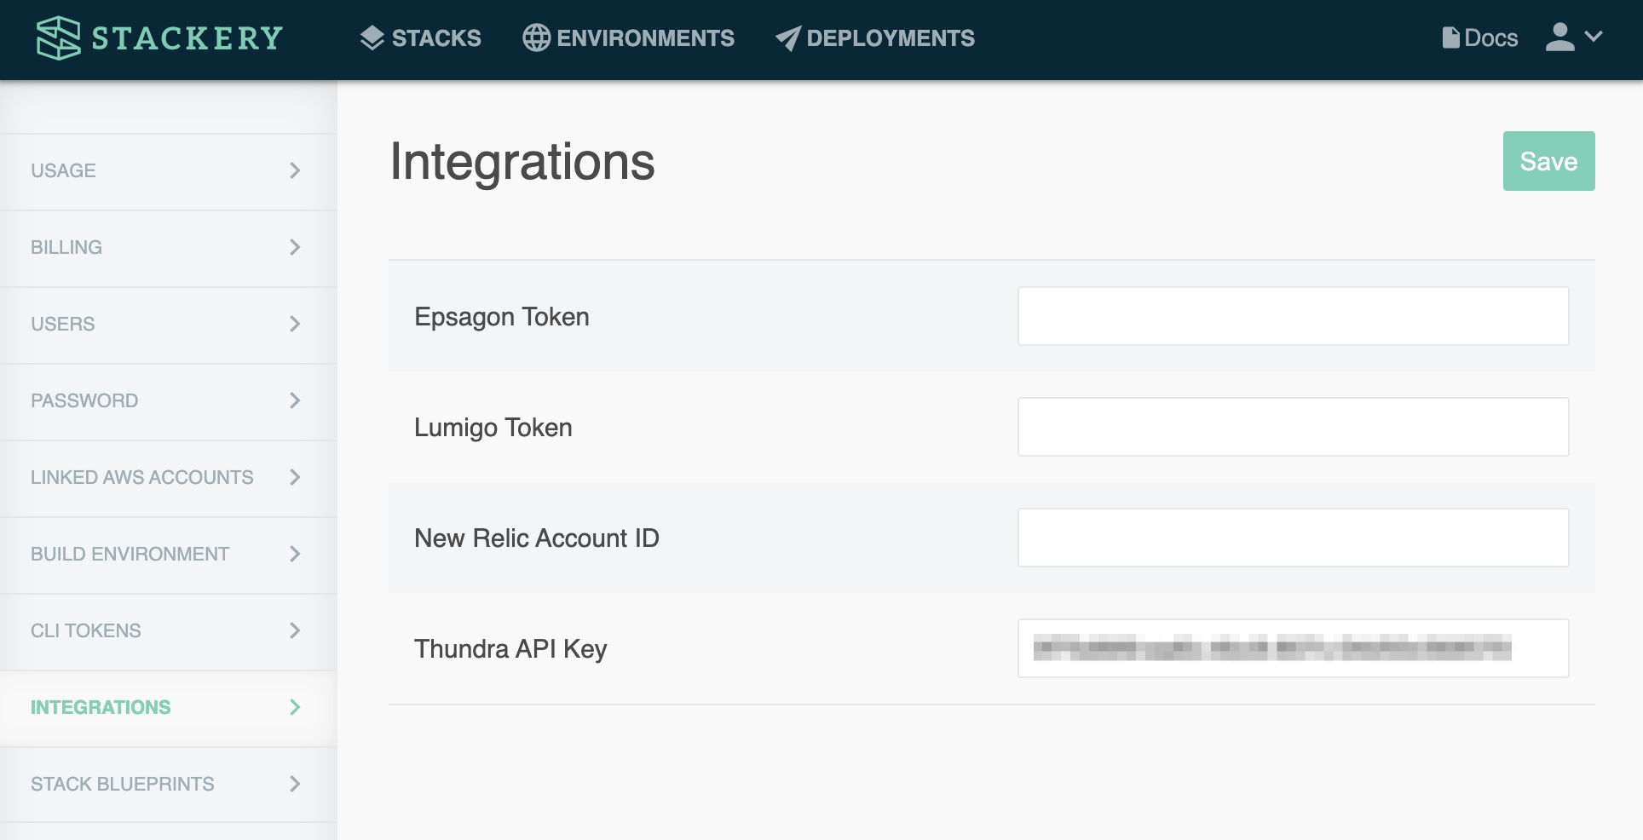Click the chevron beside USAGE
Image resolution: width=1643 pixels, height=840 pixels.
(x=295, y=170)
